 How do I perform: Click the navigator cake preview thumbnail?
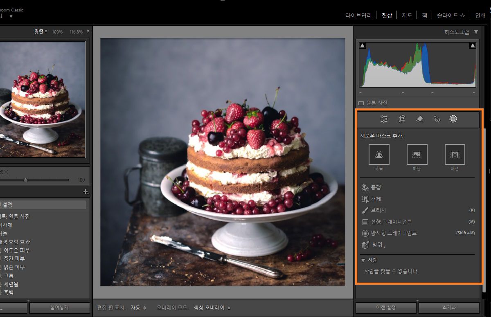43,99
